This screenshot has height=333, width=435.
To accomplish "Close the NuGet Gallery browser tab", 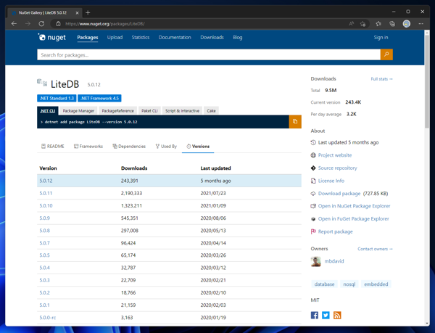I will coord(77,13).
